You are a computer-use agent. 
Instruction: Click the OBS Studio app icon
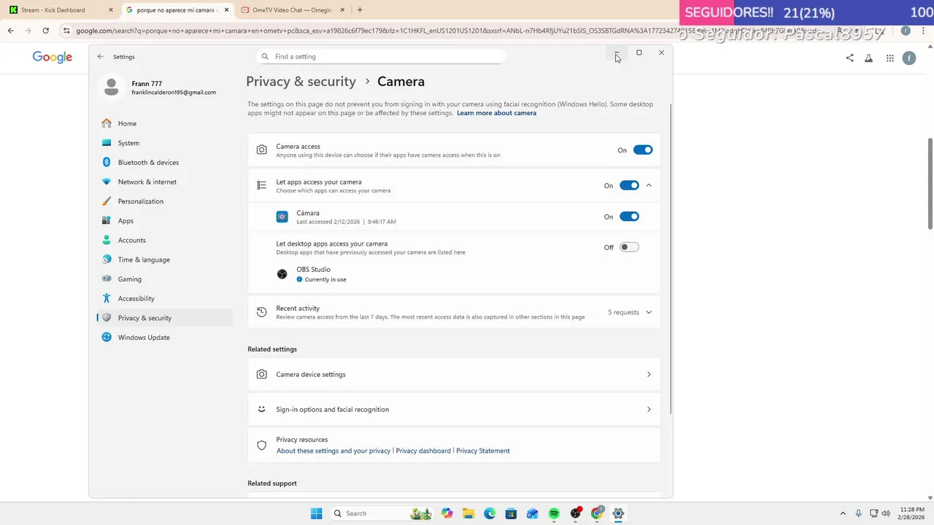282,274
